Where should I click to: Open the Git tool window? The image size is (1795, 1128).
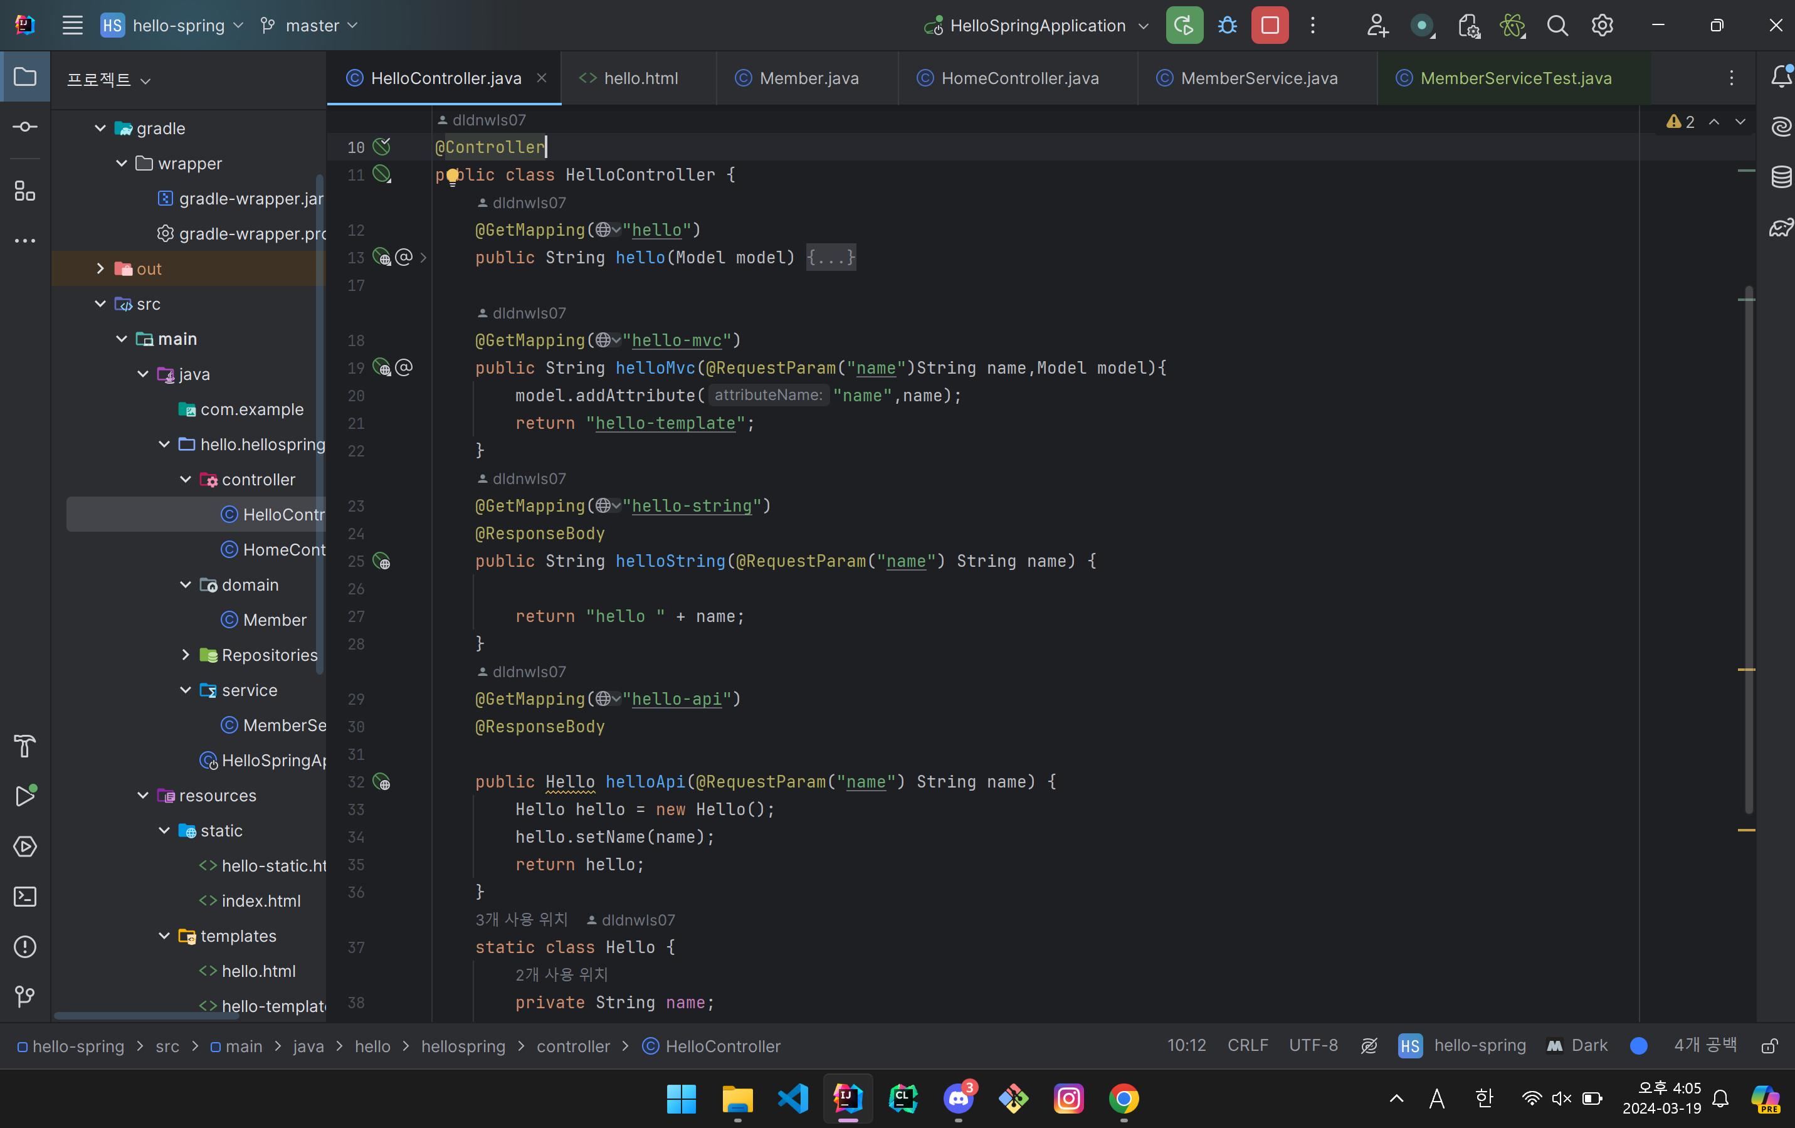tap(25, 996)
